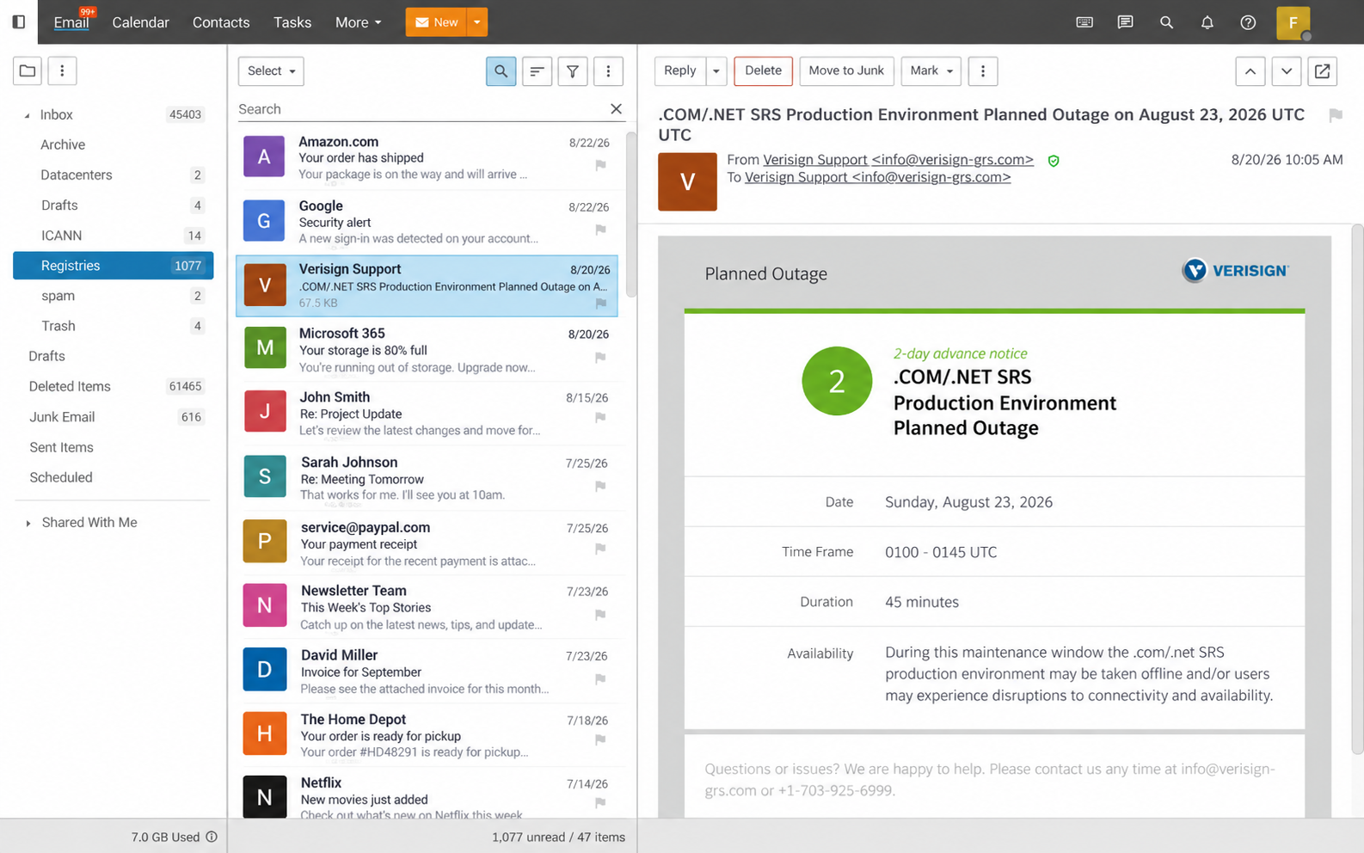
Task: Open folder options kebab menu
Action: (62, 71)
